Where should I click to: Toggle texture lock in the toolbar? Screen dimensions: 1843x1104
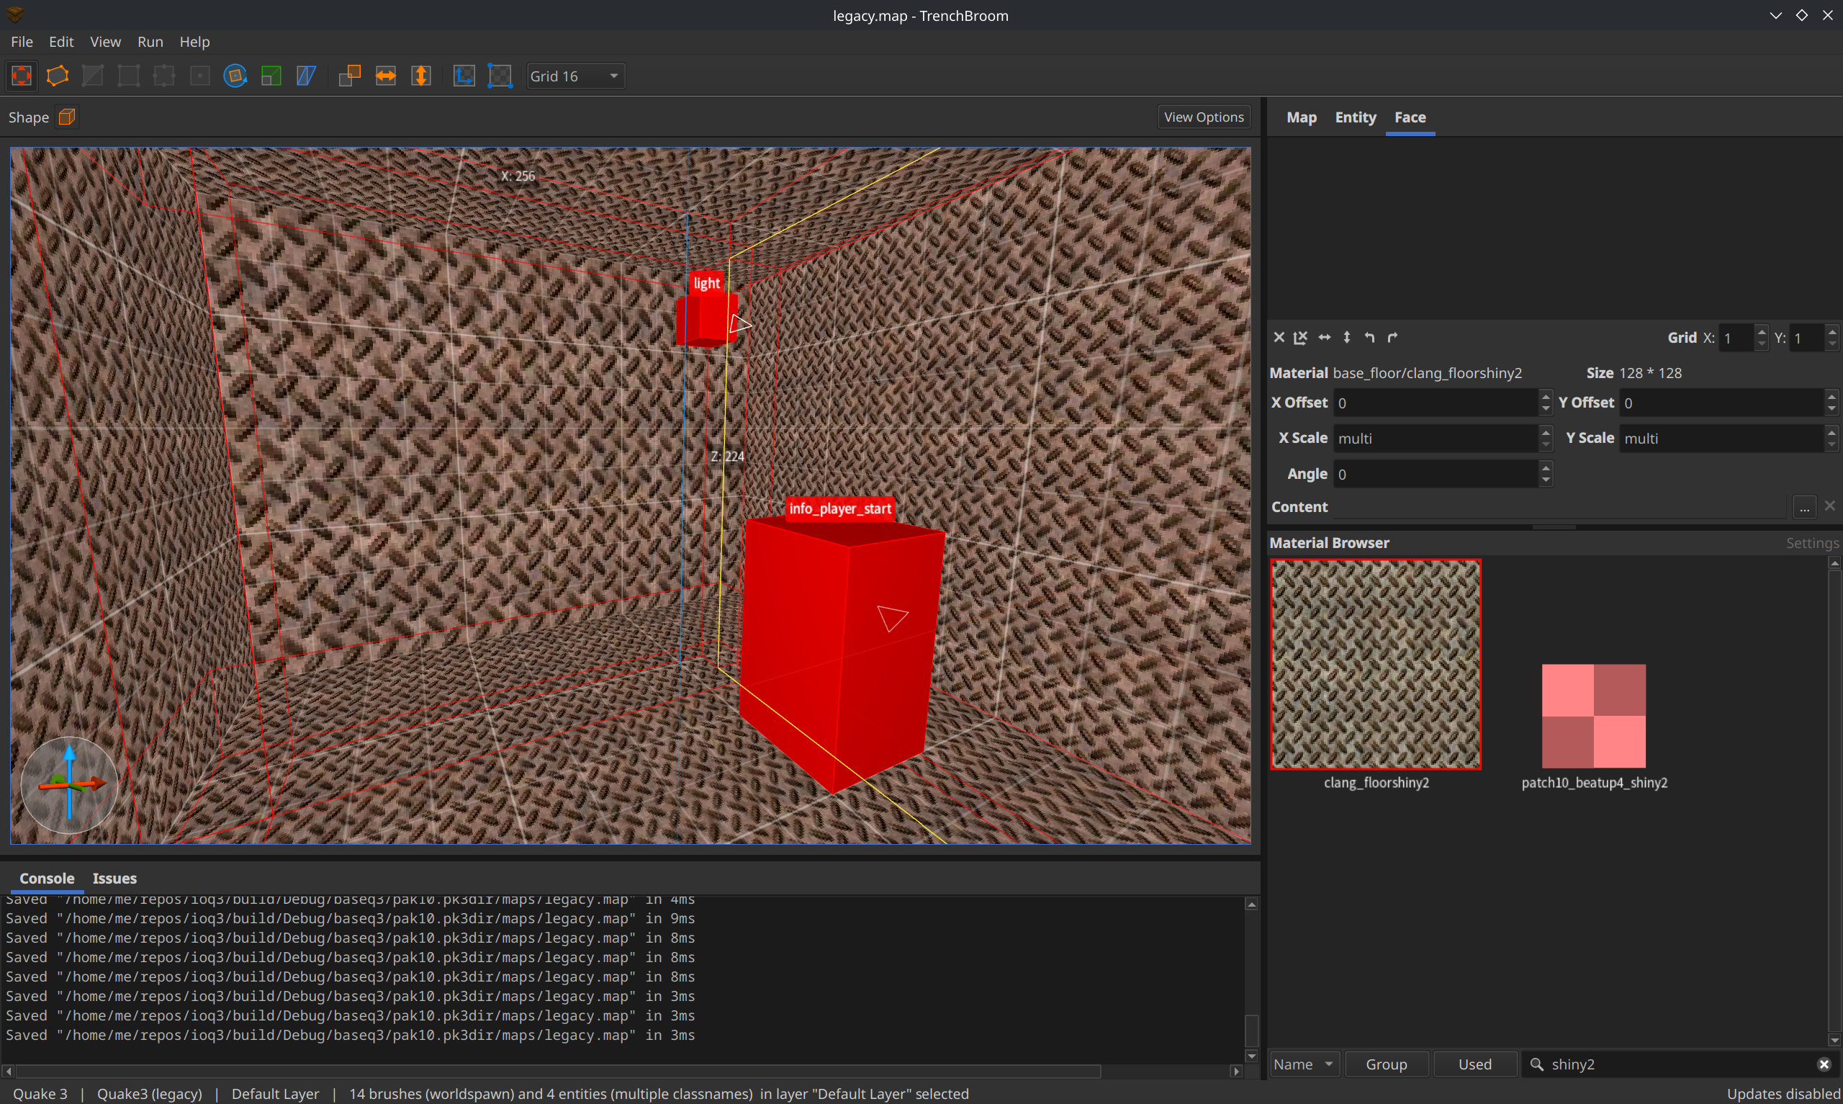[463, 75]
